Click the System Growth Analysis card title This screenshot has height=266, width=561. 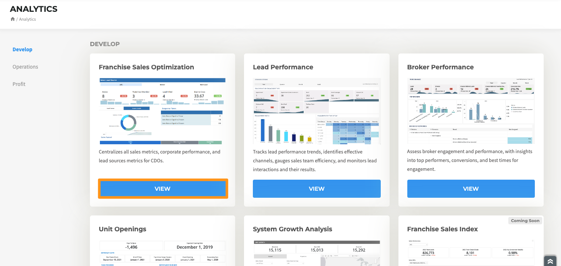click(x=292, y=229)
